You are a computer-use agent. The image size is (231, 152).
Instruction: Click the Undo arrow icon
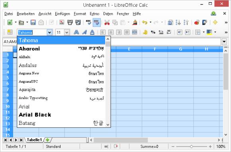point(145,22)
